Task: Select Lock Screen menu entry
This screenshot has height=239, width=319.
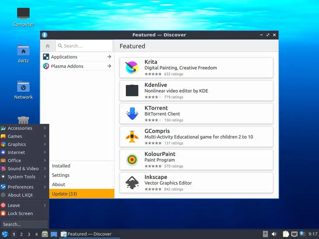Action: [24, 213]
